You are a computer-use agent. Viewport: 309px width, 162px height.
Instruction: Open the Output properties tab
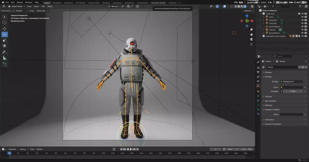[258, 72]
